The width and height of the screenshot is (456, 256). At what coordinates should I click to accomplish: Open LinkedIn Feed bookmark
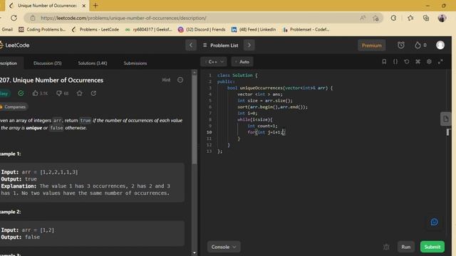pos(254,29)
